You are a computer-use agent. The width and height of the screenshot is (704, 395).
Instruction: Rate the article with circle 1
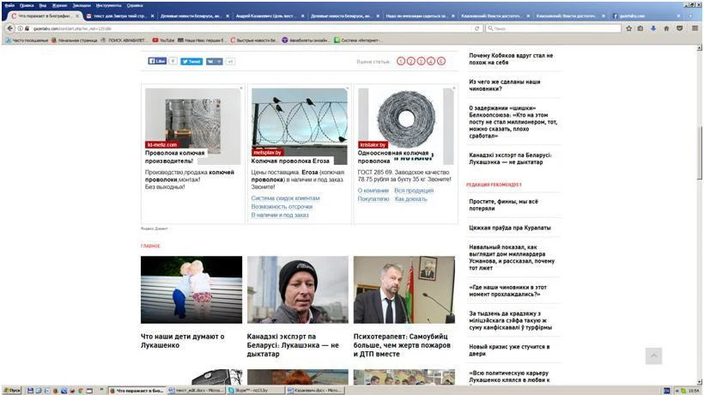point(401,61)
